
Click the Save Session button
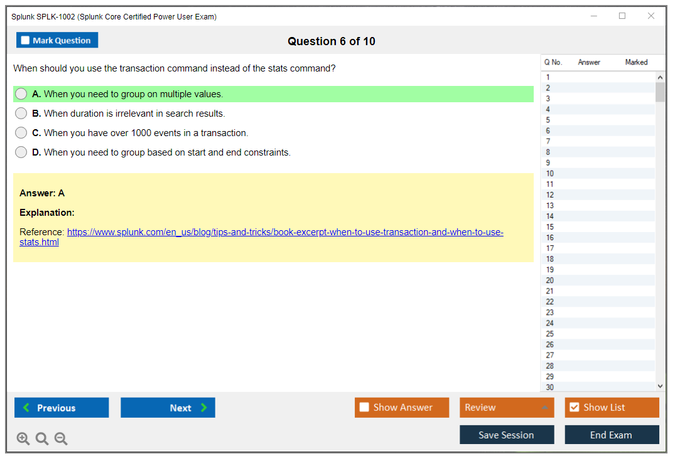tap(506, 435)
